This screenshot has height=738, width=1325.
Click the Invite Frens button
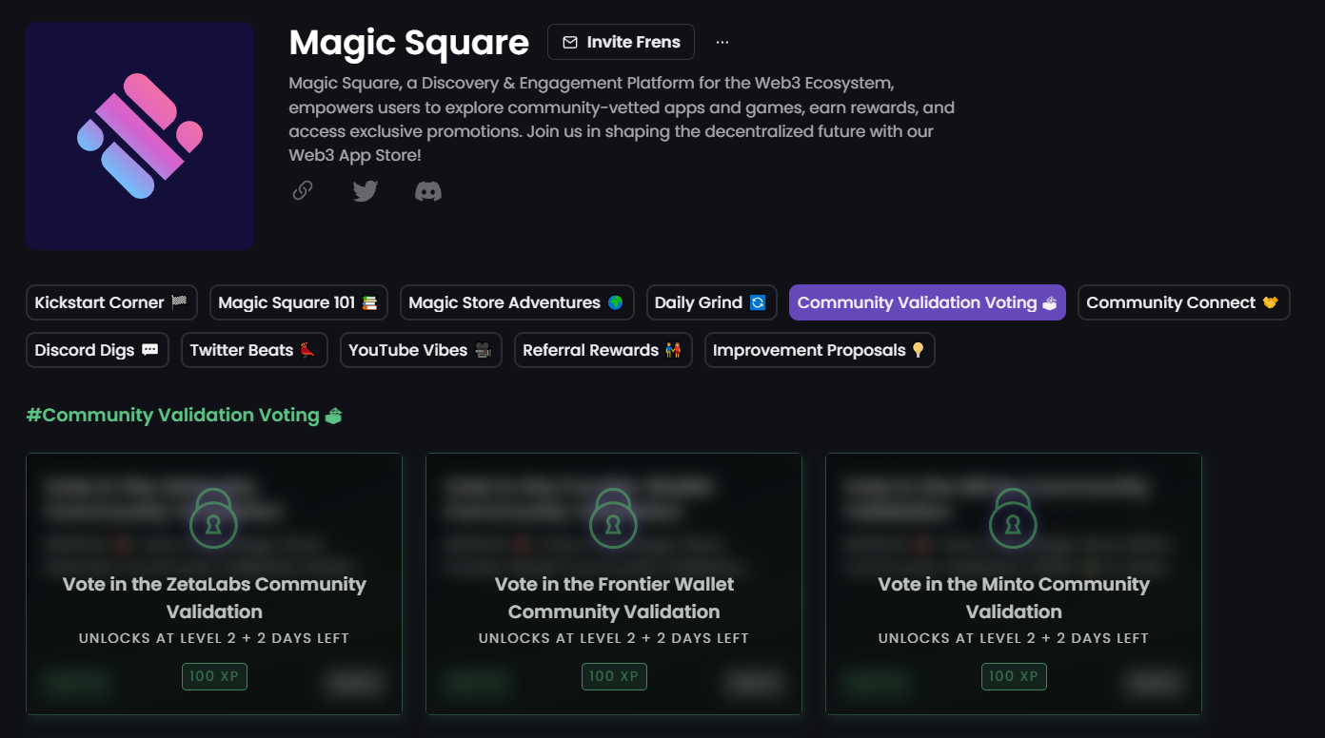[x=621, y=42]
